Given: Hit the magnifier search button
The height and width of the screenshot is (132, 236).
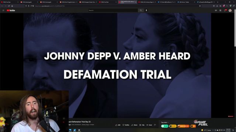Looking at the screenshot, I should 141,10.
